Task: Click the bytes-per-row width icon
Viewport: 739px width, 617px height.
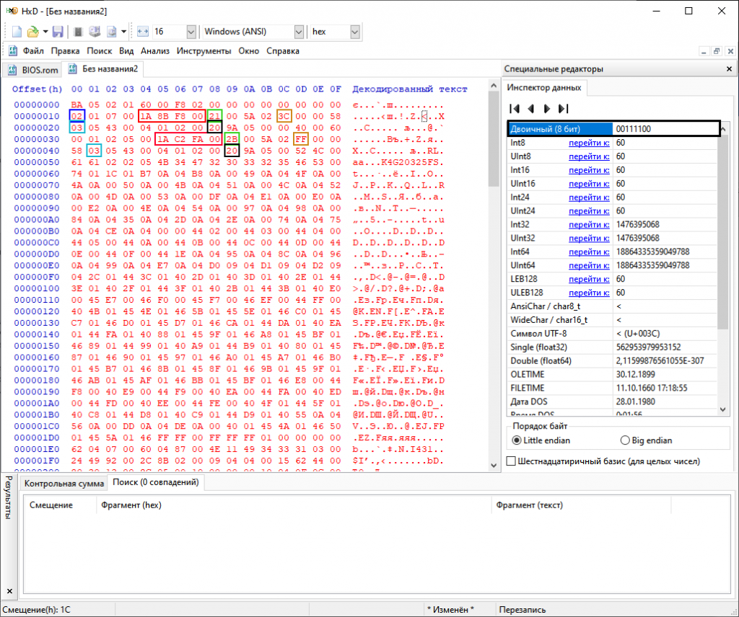Action: [143, 32]
